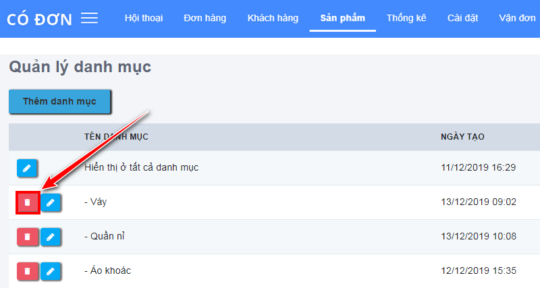The height and width of the screenshot is (288, 540).
Task: Click the CÓ ĐƠN logo
Action: coord(39,20)
